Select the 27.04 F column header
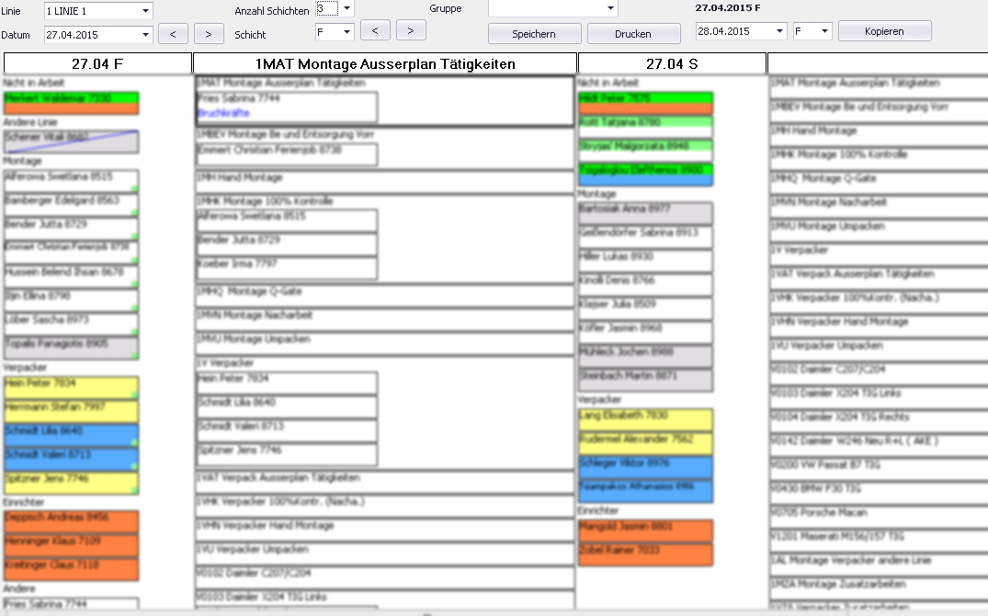 (x=97, y=63)
